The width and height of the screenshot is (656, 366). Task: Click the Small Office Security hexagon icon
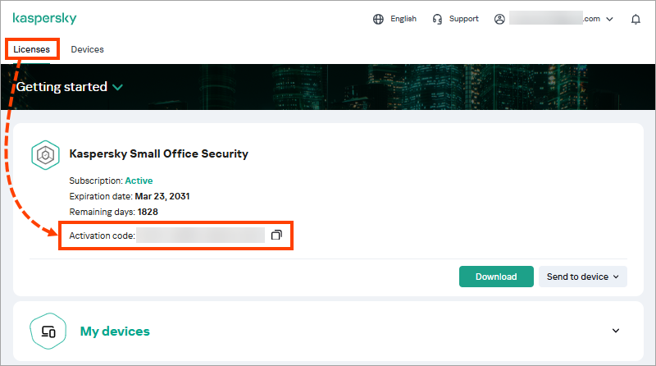(x=44, y=154)
